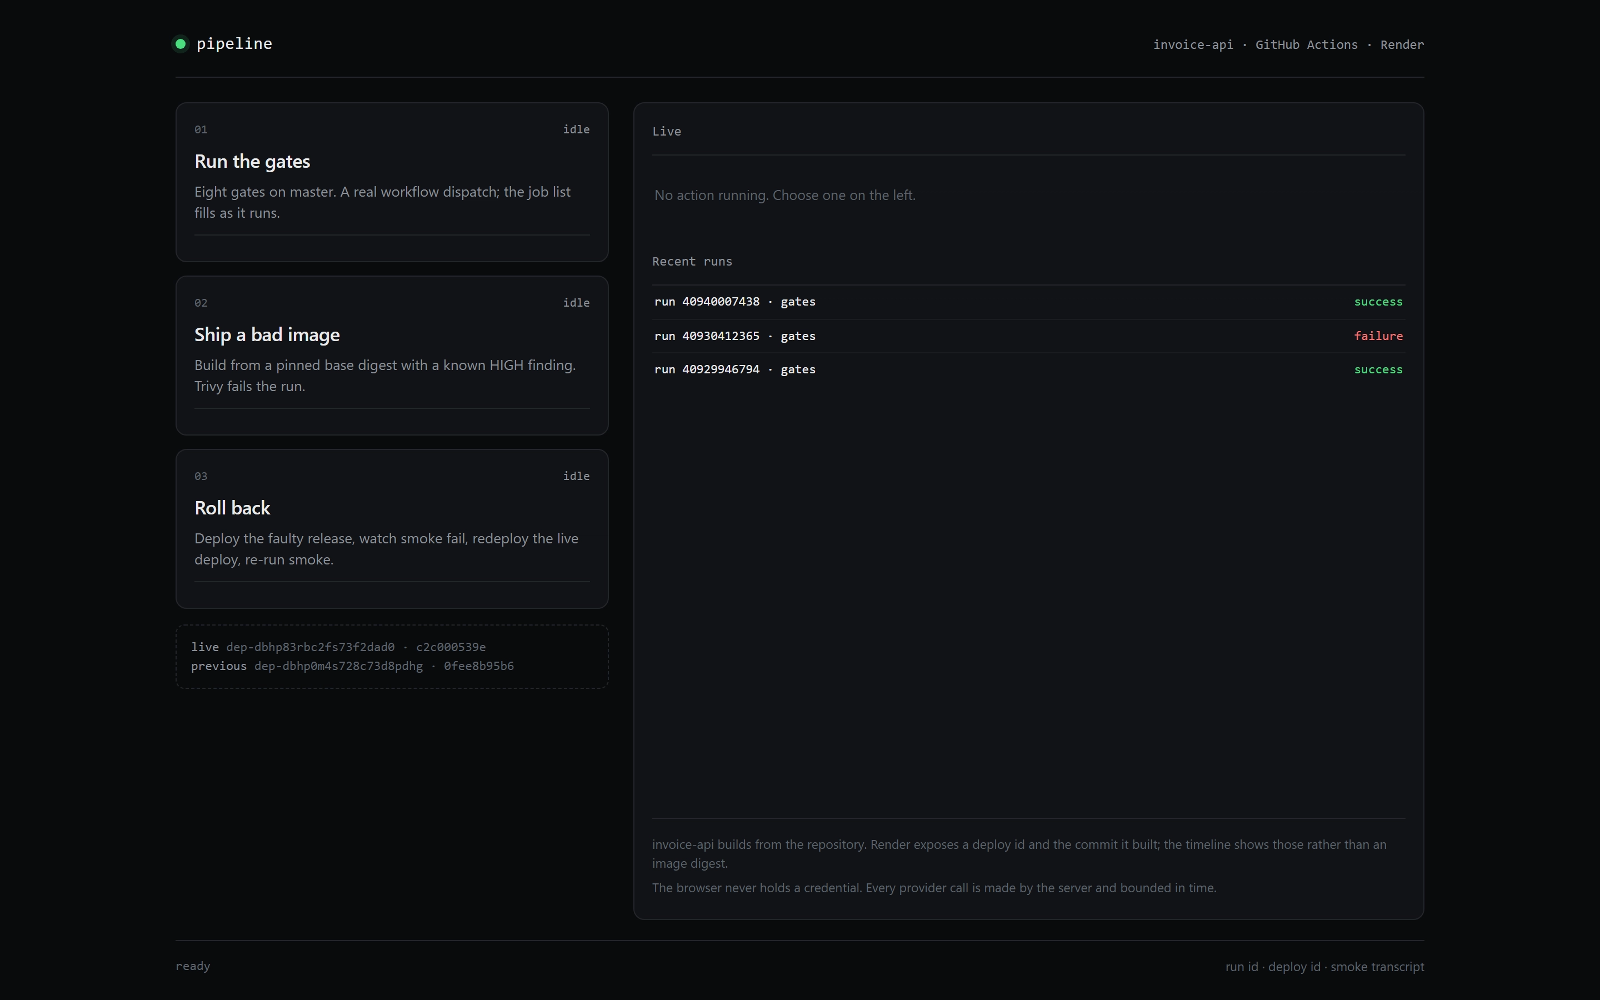Click the pipeline title in the header
Screen dimensions: 1600x1000
234,44
